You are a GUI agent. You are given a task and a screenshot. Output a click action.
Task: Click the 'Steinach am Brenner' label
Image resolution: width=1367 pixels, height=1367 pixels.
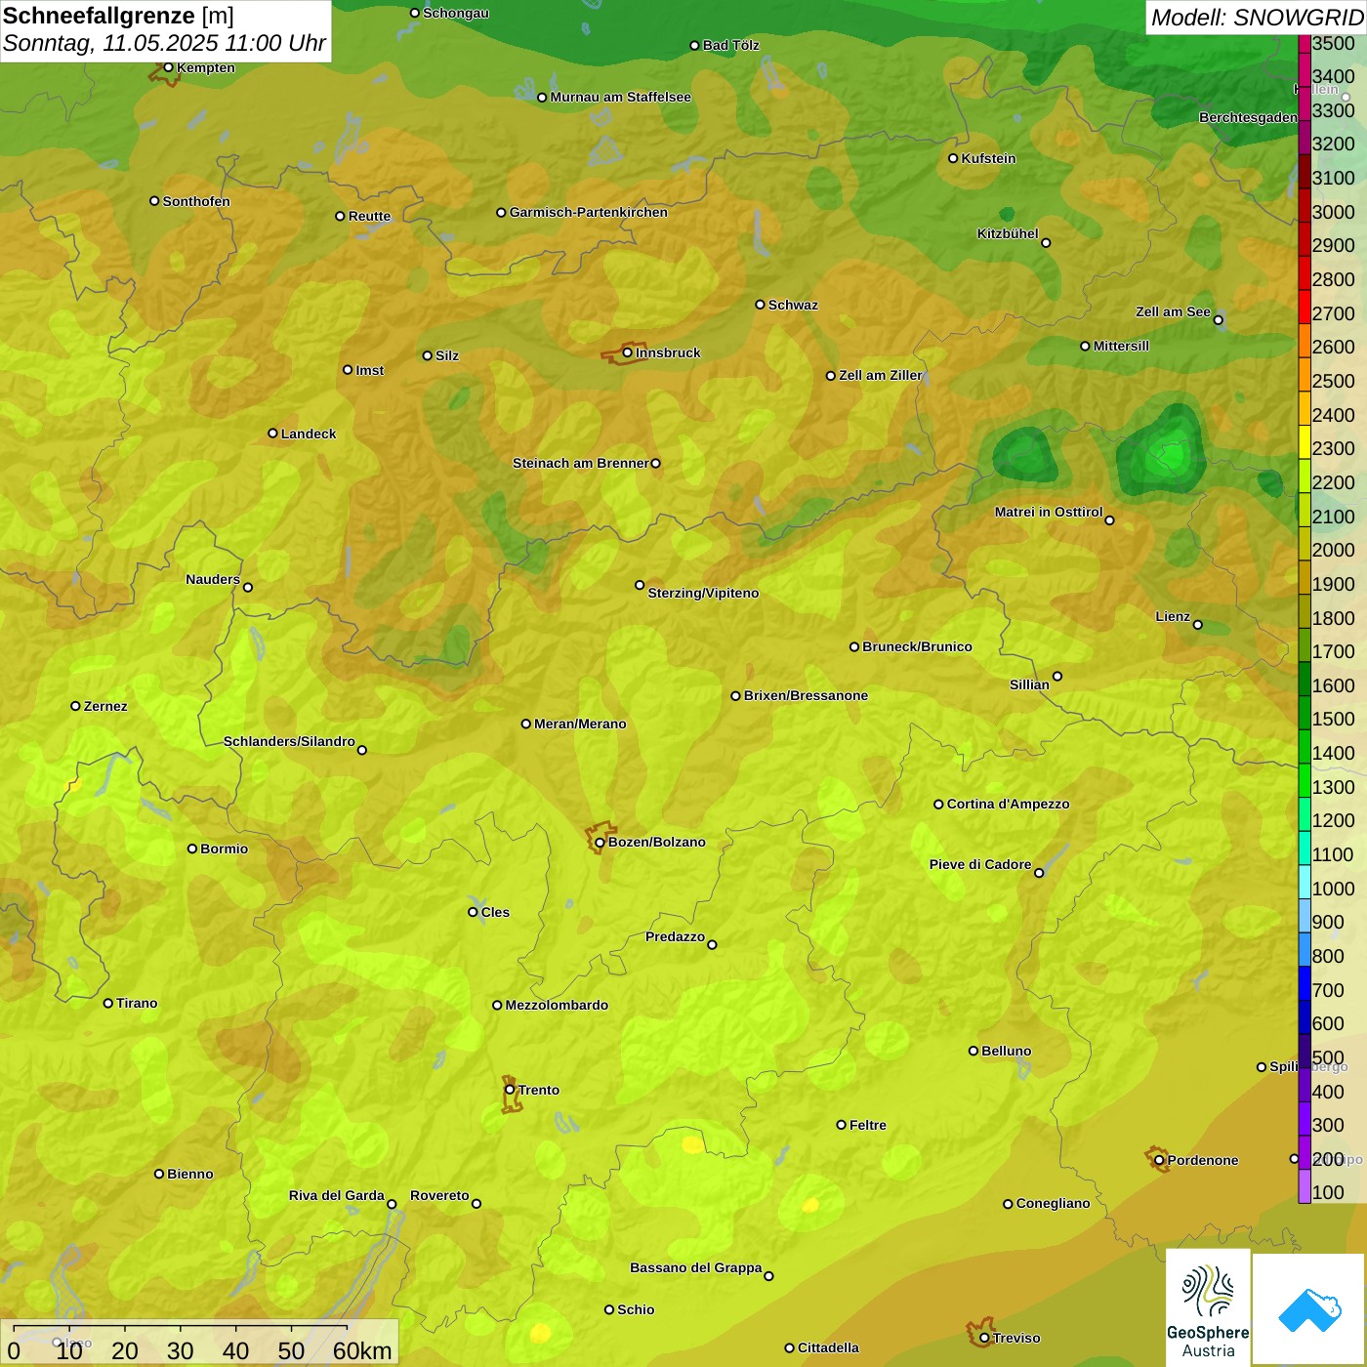[x=581, y=463]
